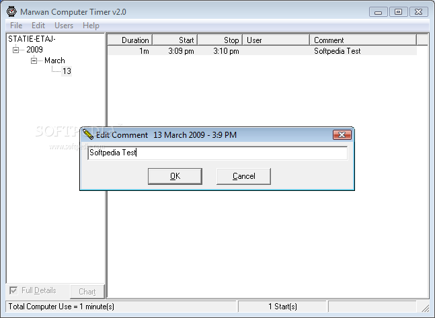Open the Edit menu

(38, 26)
